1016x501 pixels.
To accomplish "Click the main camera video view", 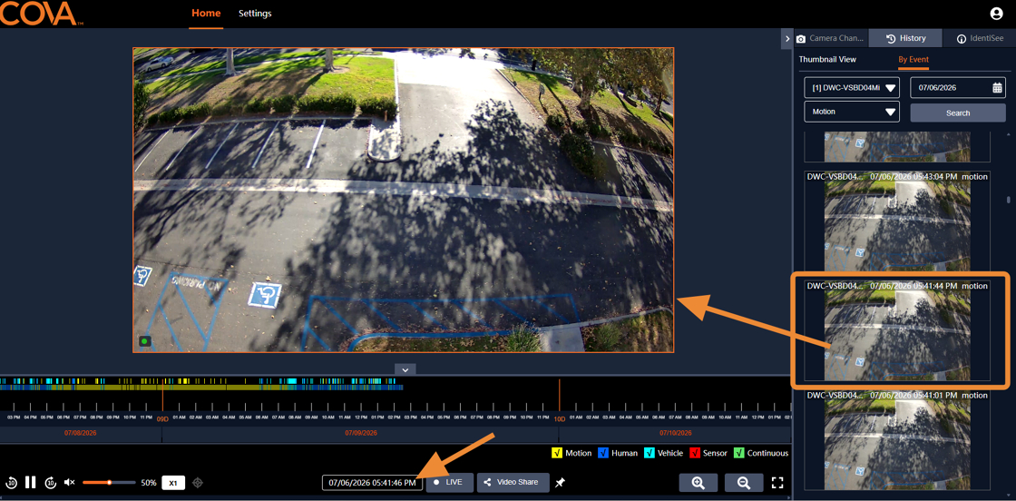I will [403, 200].
